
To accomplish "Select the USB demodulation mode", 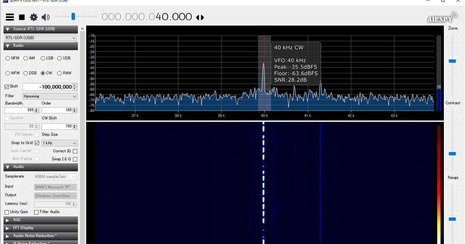I will [x=59, y=58].
